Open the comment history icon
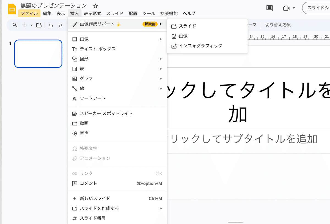 (269, 8)
